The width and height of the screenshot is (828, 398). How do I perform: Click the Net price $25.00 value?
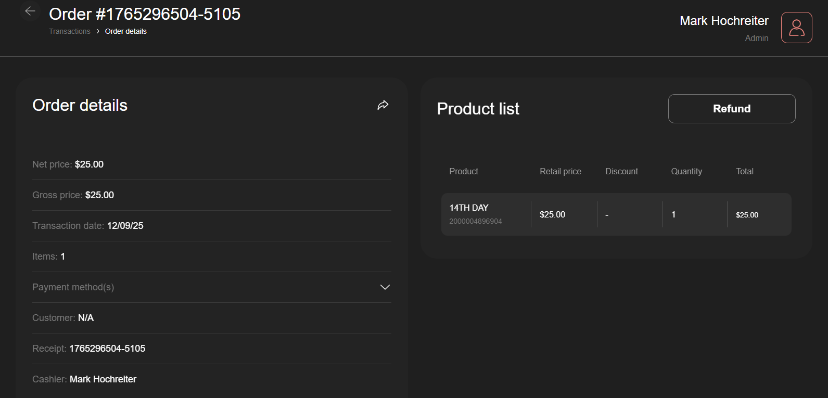coord(89,164)
